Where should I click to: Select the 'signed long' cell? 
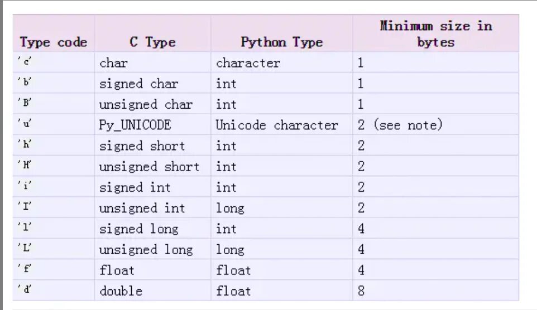(x=153, y=229)
